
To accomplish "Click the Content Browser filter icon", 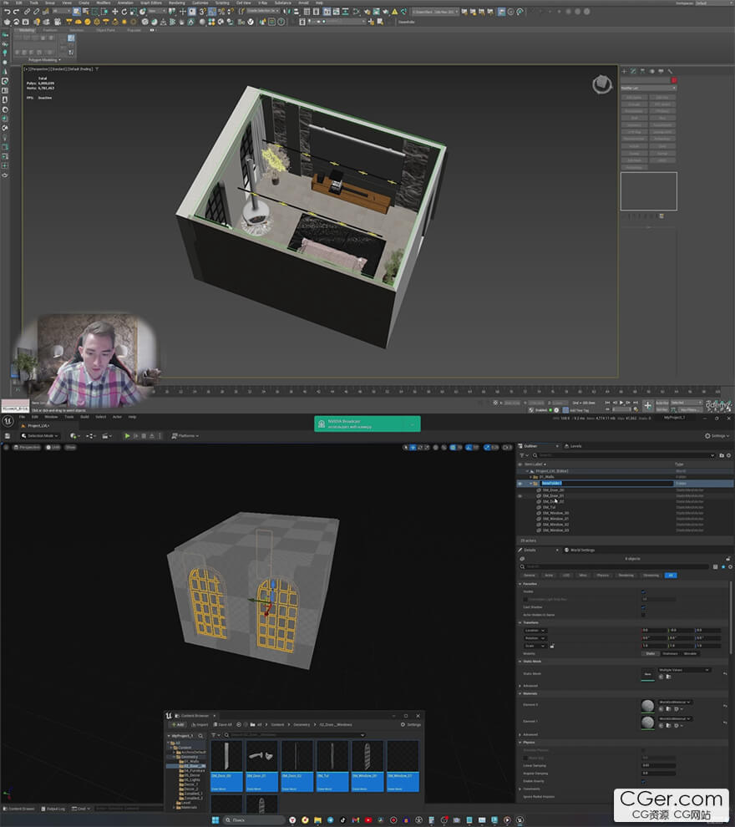I will click(x=214, y=735).
